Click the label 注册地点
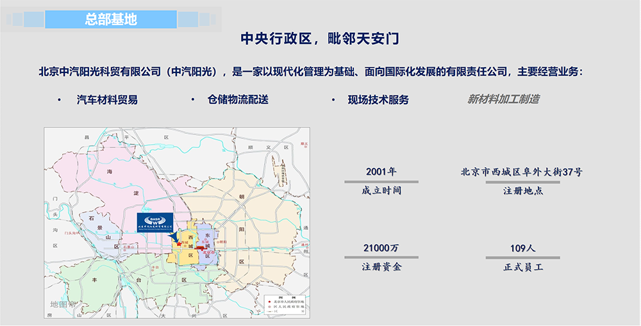 523,191
